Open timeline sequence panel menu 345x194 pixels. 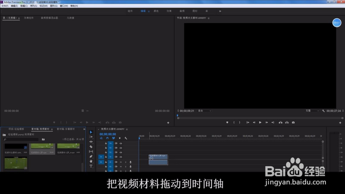click(127, 130)
